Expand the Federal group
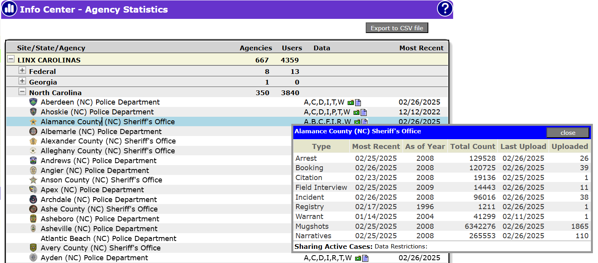 (x=22, y=71)
